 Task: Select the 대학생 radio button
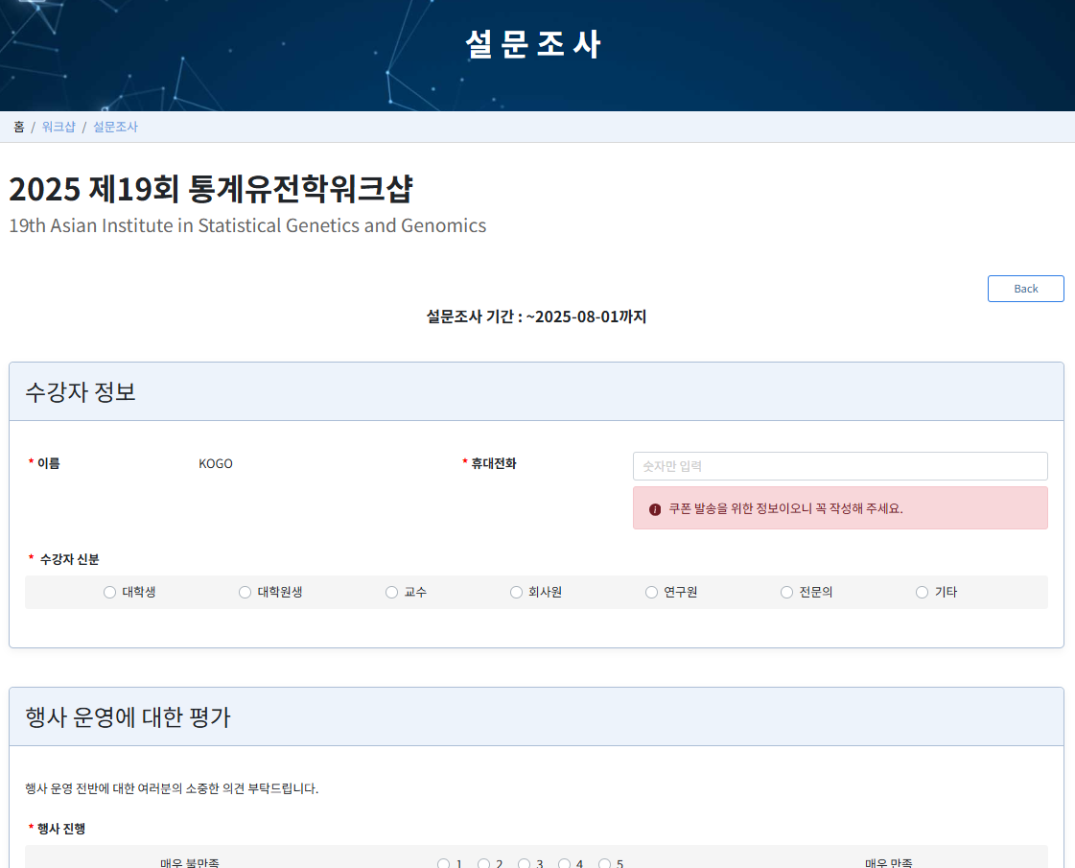click(109, 593)
